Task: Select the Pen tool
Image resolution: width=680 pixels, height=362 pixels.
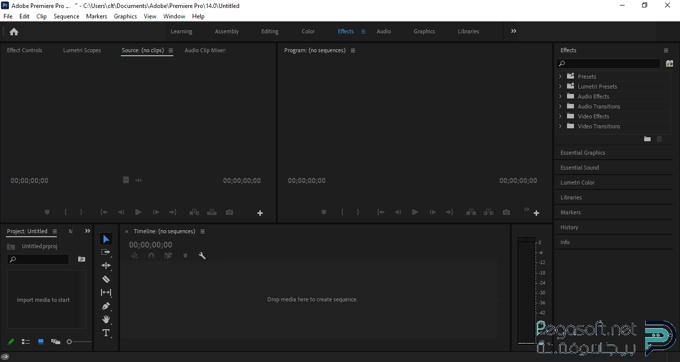Action: click(106, 306)
